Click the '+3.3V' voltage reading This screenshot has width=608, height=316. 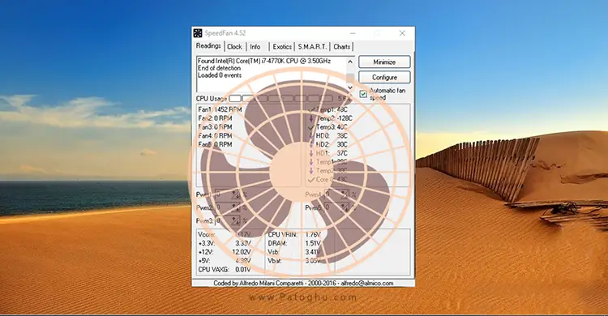pos(224,244)
